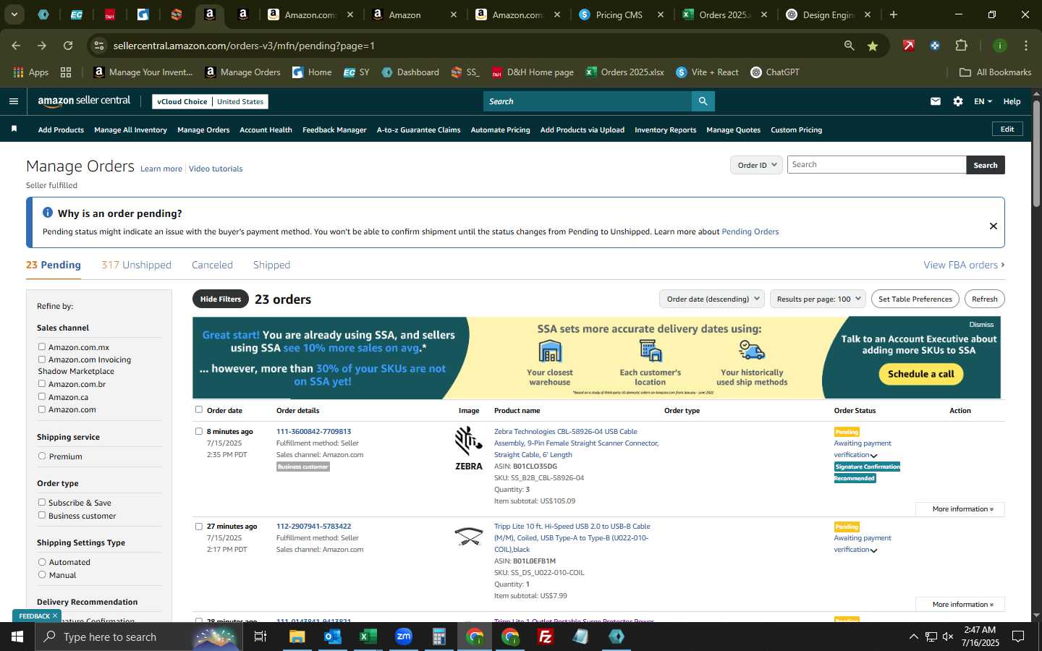Open Excel from the taskbar
The height and width of the screenshot is (651, 1042).
pos(368,637)
